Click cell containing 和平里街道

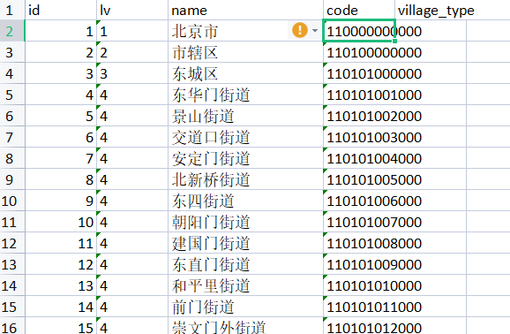pyautogui.click(x=245, y=285)
